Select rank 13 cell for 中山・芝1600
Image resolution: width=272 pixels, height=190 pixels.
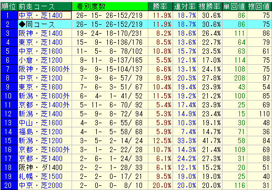tap(9, 123)
